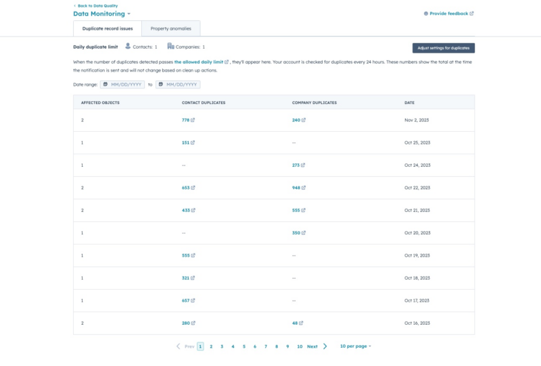This screenshot has width=541, height=366.
Task: Click the Oct 16, 2023 date cell
Action: (x=417, y=323)
